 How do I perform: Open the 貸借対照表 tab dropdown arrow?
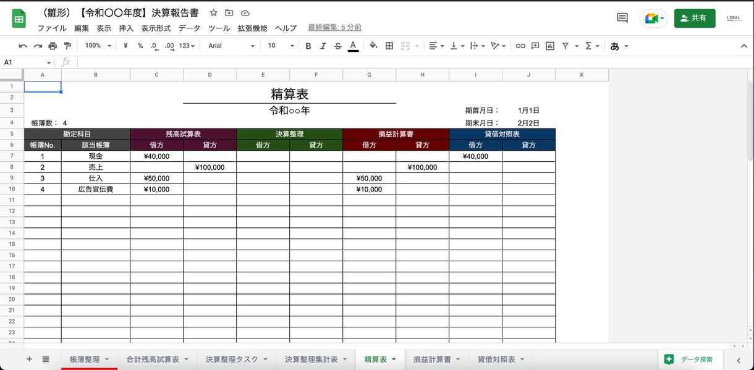[x=522, y=359]
